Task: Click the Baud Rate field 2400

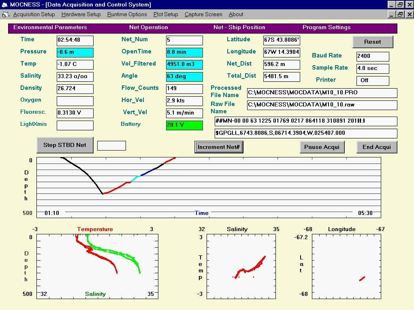Action: [373, 57]
